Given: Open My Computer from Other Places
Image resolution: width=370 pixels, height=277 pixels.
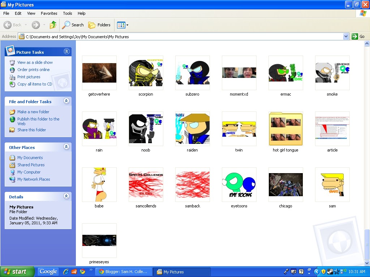Looking at the screenshot, I should 29,172.
